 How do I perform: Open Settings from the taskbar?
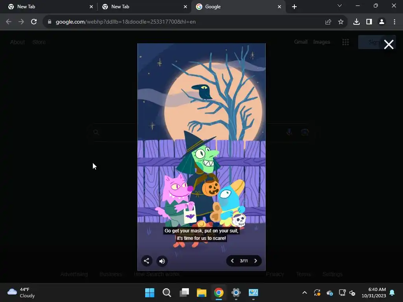coord(236,293)
